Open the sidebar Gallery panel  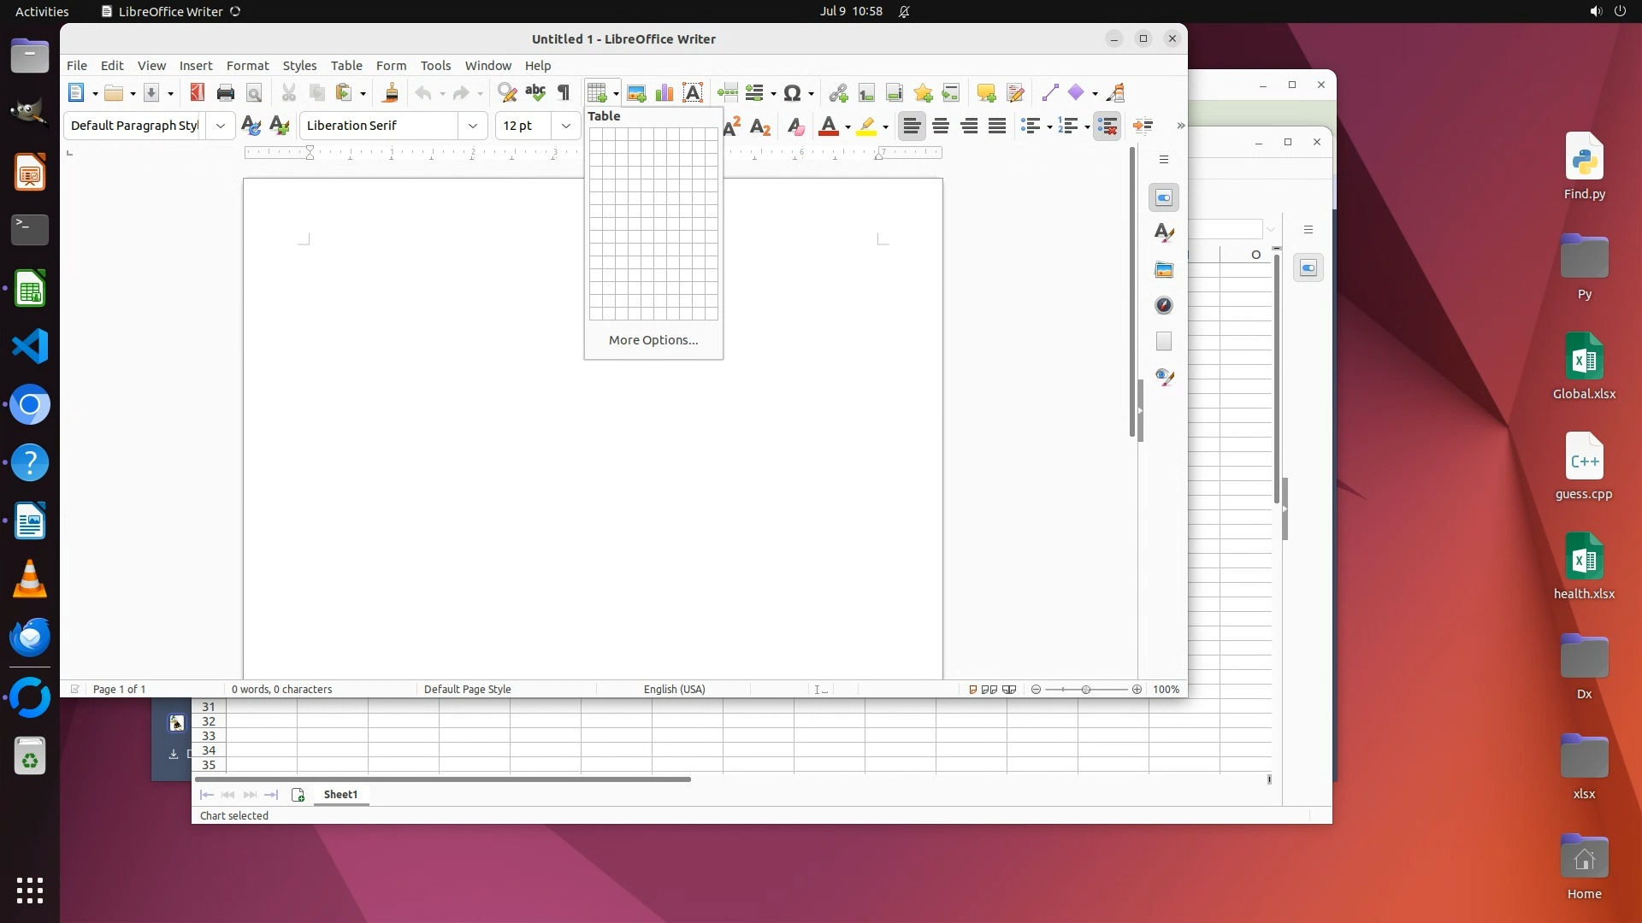click(1164, 269)
